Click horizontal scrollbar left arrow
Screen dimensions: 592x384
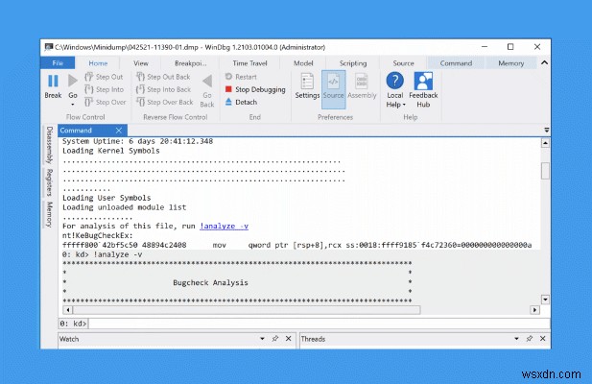tap(67, 310)
